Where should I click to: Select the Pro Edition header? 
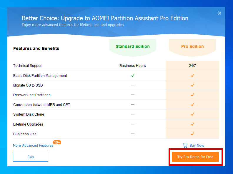click(192, 46)
